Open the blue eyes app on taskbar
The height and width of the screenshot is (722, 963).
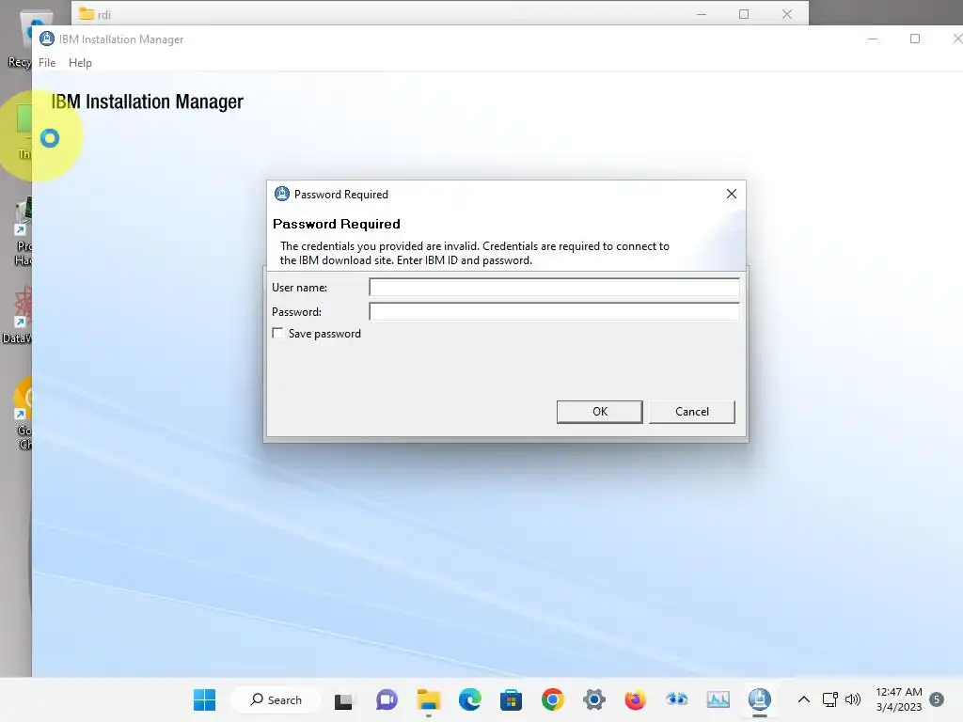pyautogui.click(x=677, y=699)
